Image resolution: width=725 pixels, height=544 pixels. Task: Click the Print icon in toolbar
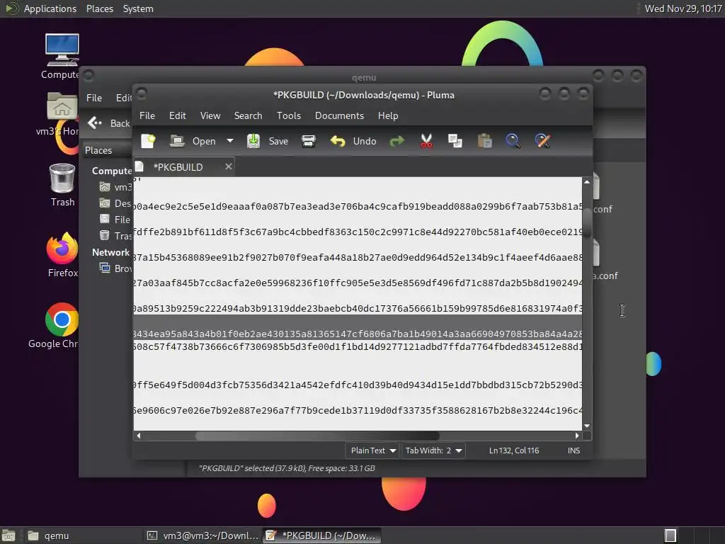pos(309,141)
